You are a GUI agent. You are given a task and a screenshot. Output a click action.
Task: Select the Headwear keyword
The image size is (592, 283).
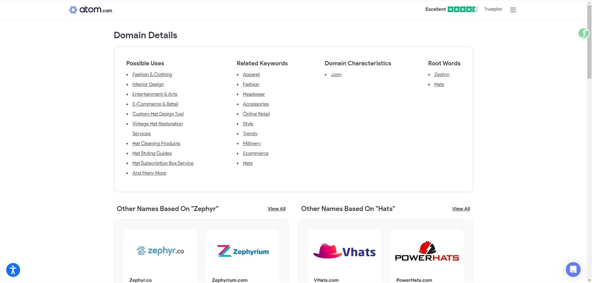[x=254, y=94]
